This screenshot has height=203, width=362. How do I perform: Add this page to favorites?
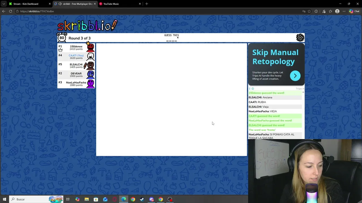pos(309,11)
